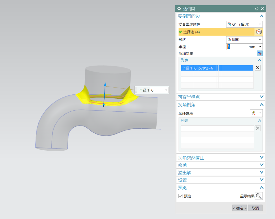Click the 取消 button
The width and height of the screenshot is (275, 219).
click(x=255, y=208)
